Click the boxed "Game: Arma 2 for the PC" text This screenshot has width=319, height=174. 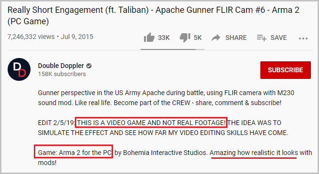pyautogui.click(x=73, y=152)
